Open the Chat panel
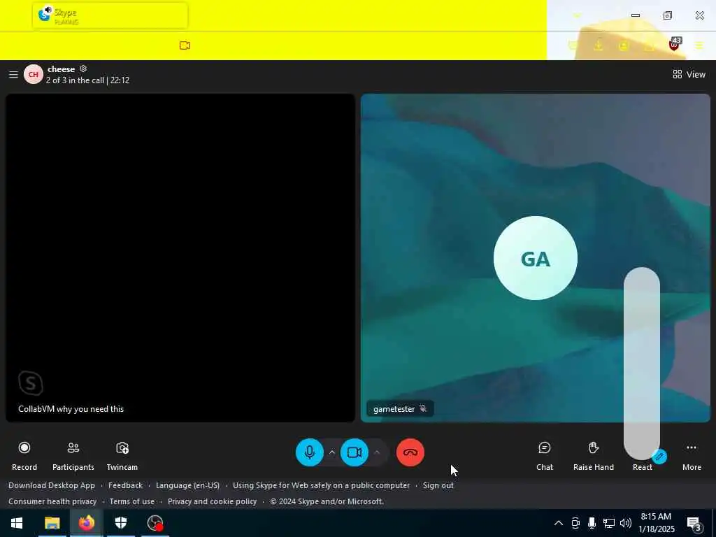This screenshot has width=716, height=537. click(x=544, y=456)
